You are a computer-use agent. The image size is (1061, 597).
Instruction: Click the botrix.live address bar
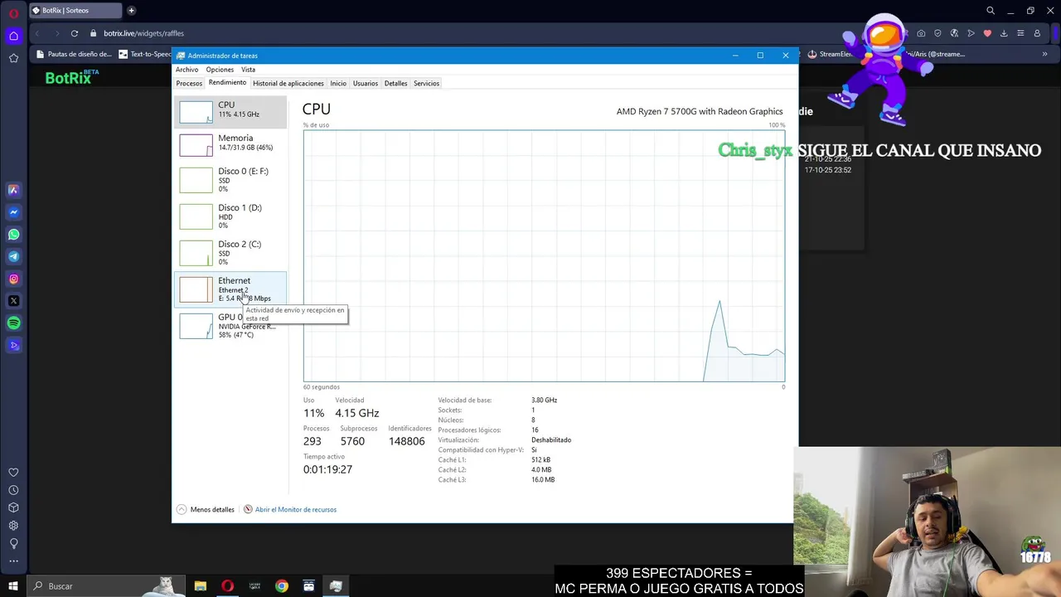coord(497,33)
